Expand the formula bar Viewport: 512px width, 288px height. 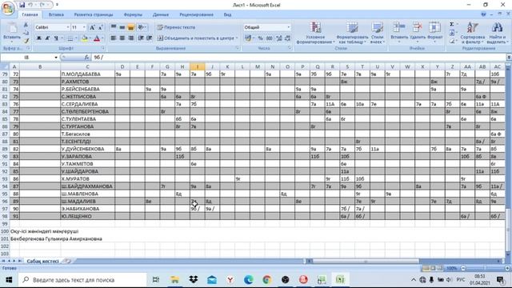pyautogui.click(x=509, y=58)
